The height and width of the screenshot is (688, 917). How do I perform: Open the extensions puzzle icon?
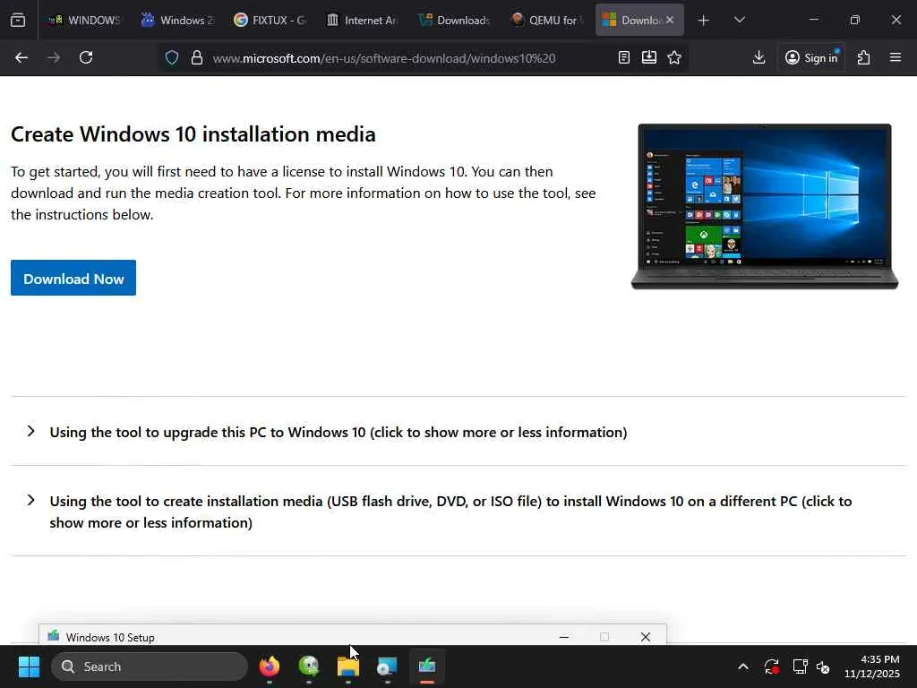click(864, 57)
